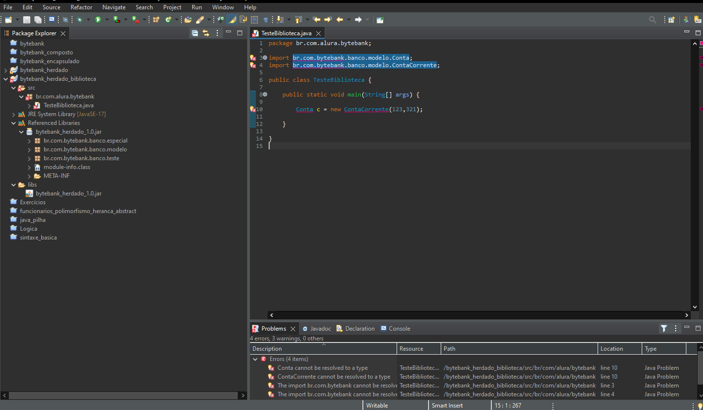
Task: Click the Back navigation arrow
Action: (x=339, y=20)
